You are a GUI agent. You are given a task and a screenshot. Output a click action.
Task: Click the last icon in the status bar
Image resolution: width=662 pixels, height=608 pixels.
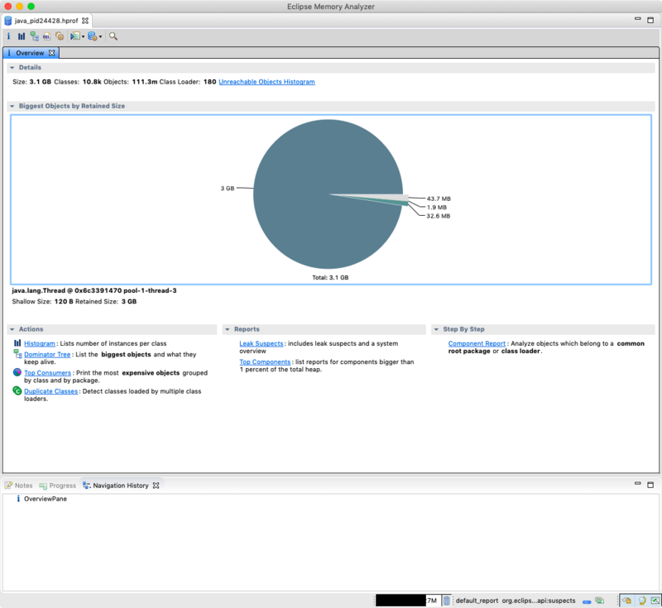[655, 601]
